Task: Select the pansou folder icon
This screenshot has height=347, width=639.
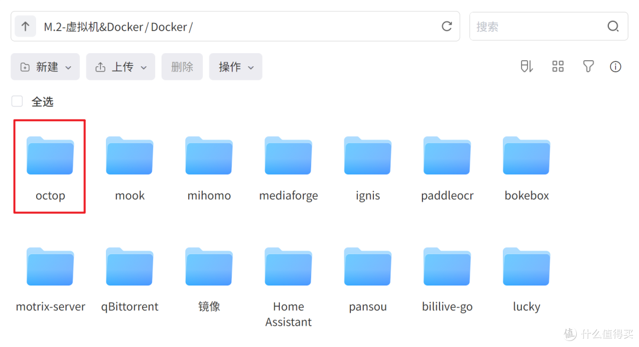Action: click(x=367, y=267)
